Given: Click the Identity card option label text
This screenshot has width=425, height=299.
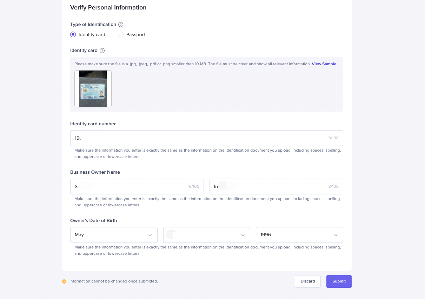Looking at the screenshot, I should click(x=92, y=35).
